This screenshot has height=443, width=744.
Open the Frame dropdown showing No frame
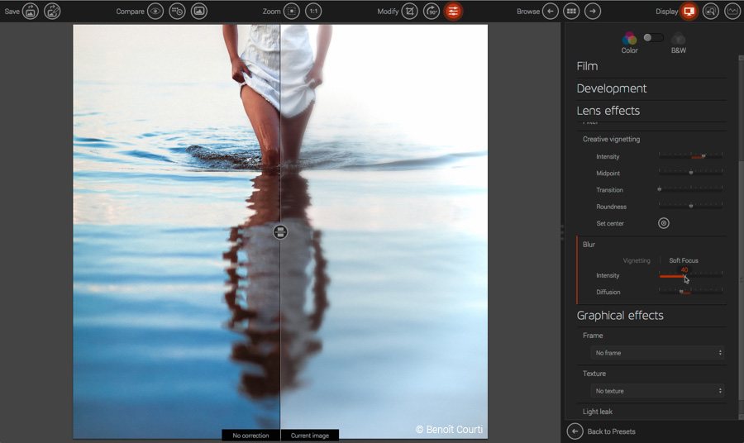pyautogui.click(x=657, y=352)
